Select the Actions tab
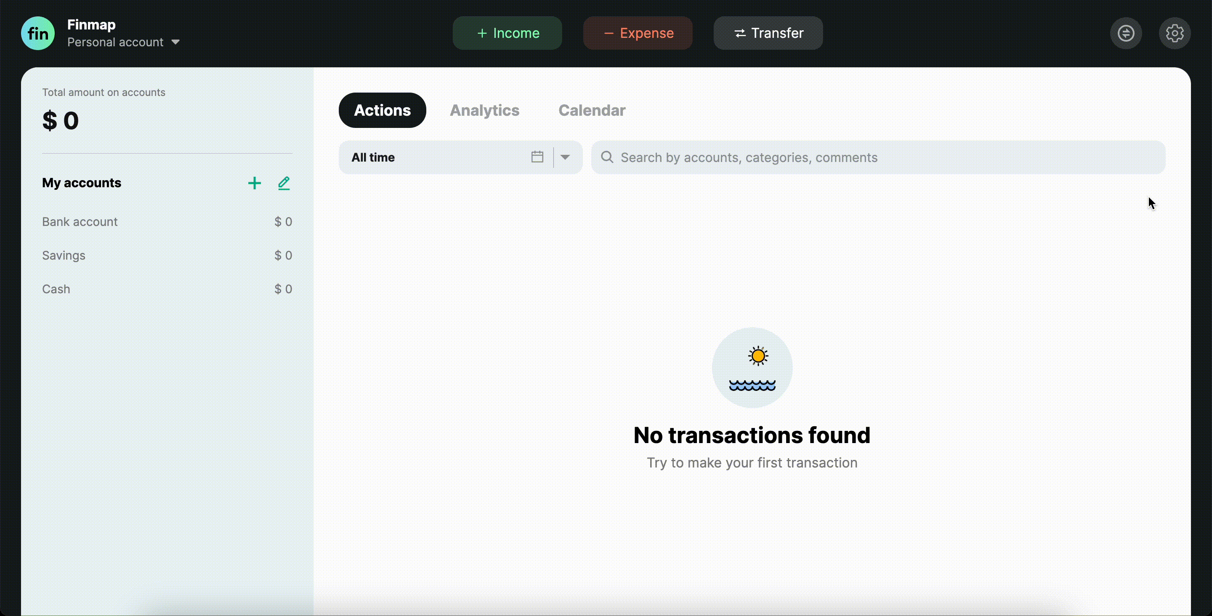The image size is (1212, 616). click(382, 110)
